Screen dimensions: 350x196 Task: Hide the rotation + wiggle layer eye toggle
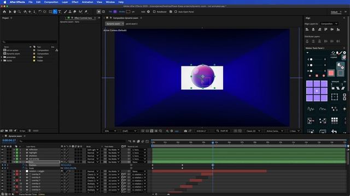tap(2, 171)
